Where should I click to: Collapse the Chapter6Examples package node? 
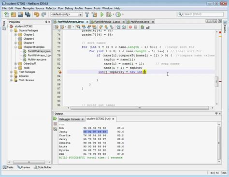(15, 47)
